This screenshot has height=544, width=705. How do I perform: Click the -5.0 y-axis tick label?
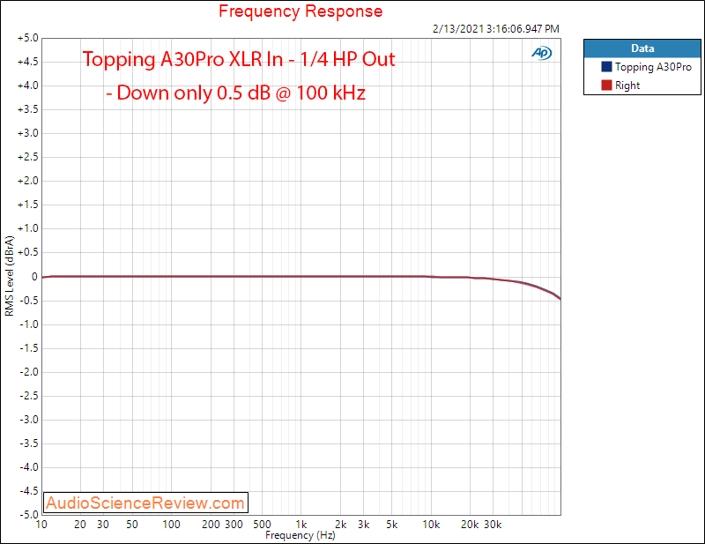tap(29, 514)
